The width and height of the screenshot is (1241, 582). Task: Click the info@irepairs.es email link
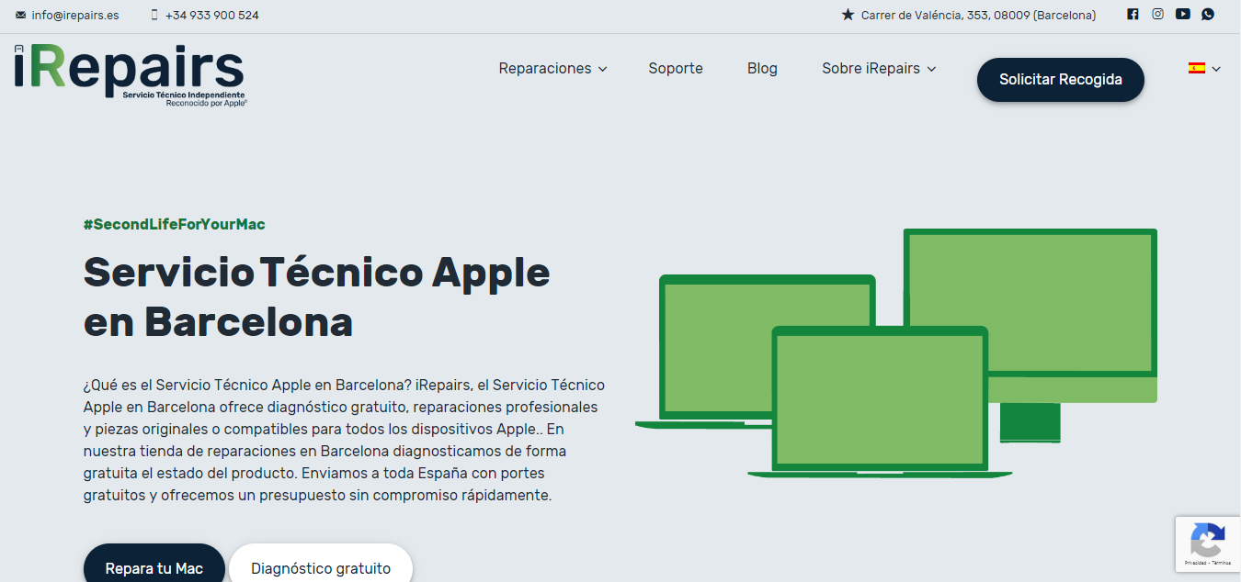click(x=75, y=15)
